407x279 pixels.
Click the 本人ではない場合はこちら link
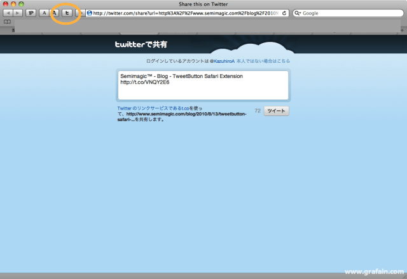point(263,61)
